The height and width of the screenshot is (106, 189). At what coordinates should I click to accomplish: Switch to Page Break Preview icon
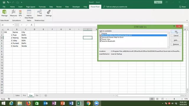coord(162,99)
